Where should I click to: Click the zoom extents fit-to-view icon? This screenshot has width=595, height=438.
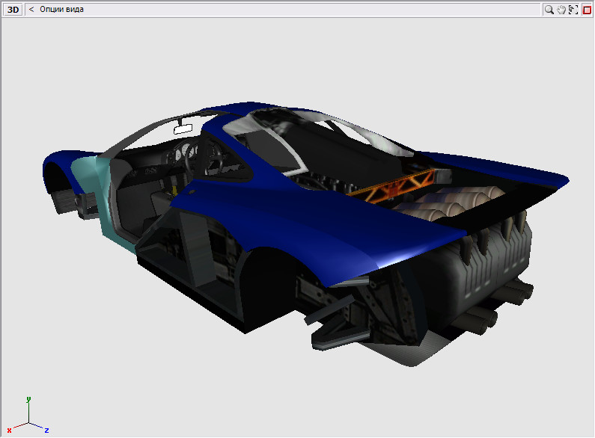[x=574, y=10]
